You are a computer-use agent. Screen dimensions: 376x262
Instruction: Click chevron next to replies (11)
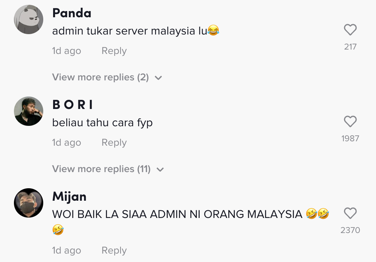160,170
